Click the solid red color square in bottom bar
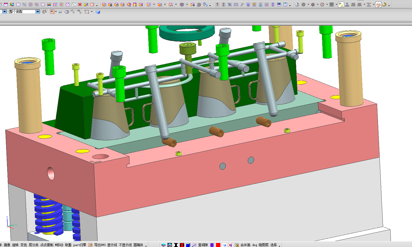The width and height of the screenshot is (412, 247). pyautogui.click(x=218, y=245)
